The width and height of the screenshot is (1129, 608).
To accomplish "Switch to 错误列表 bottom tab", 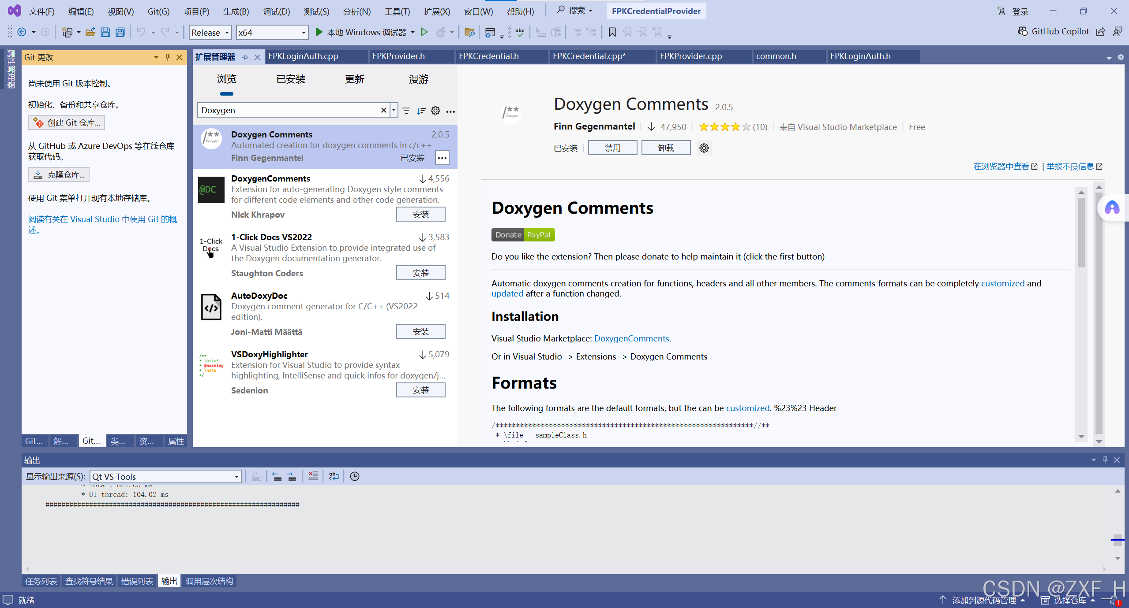I will (137, 581).
